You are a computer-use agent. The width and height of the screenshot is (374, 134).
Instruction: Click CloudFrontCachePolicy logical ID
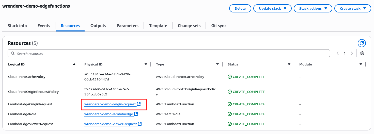(x=27, y=77)
